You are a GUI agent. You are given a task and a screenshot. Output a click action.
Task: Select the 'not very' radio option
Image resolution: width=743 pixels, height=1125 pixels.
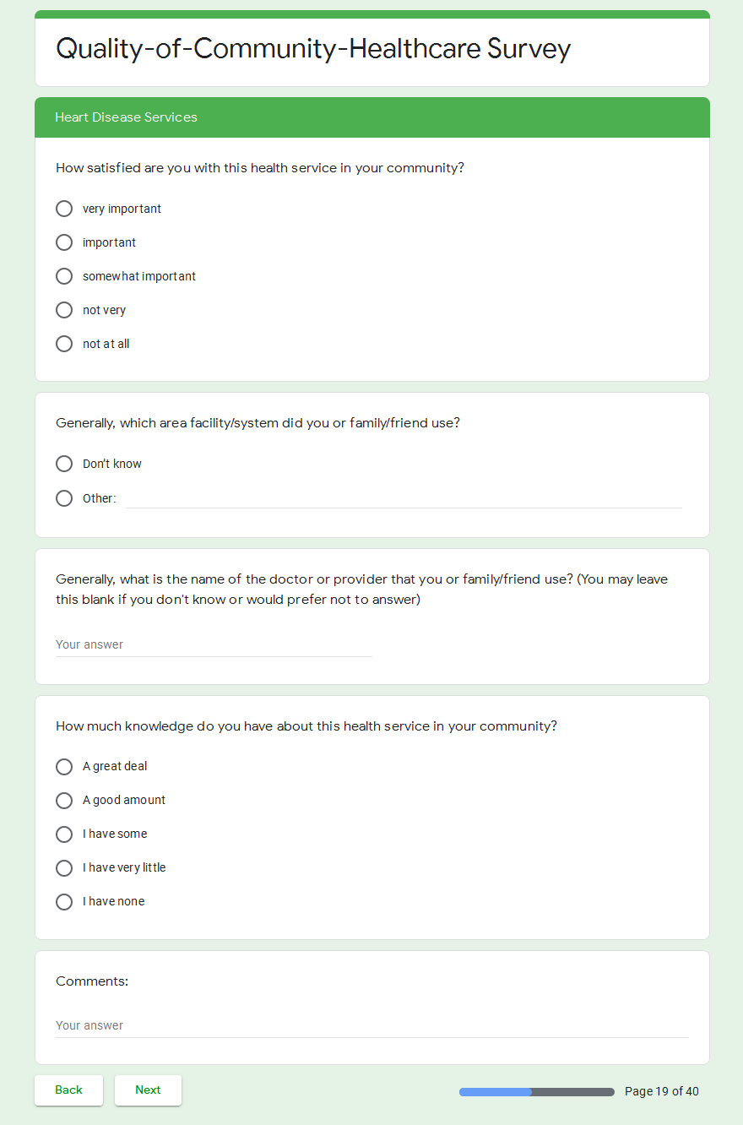pos(64,310)
